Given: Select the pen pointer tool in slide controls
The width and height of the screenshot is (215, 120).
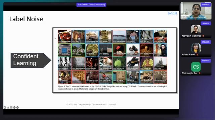Looking at the screenshot, I should pos(8,107).
